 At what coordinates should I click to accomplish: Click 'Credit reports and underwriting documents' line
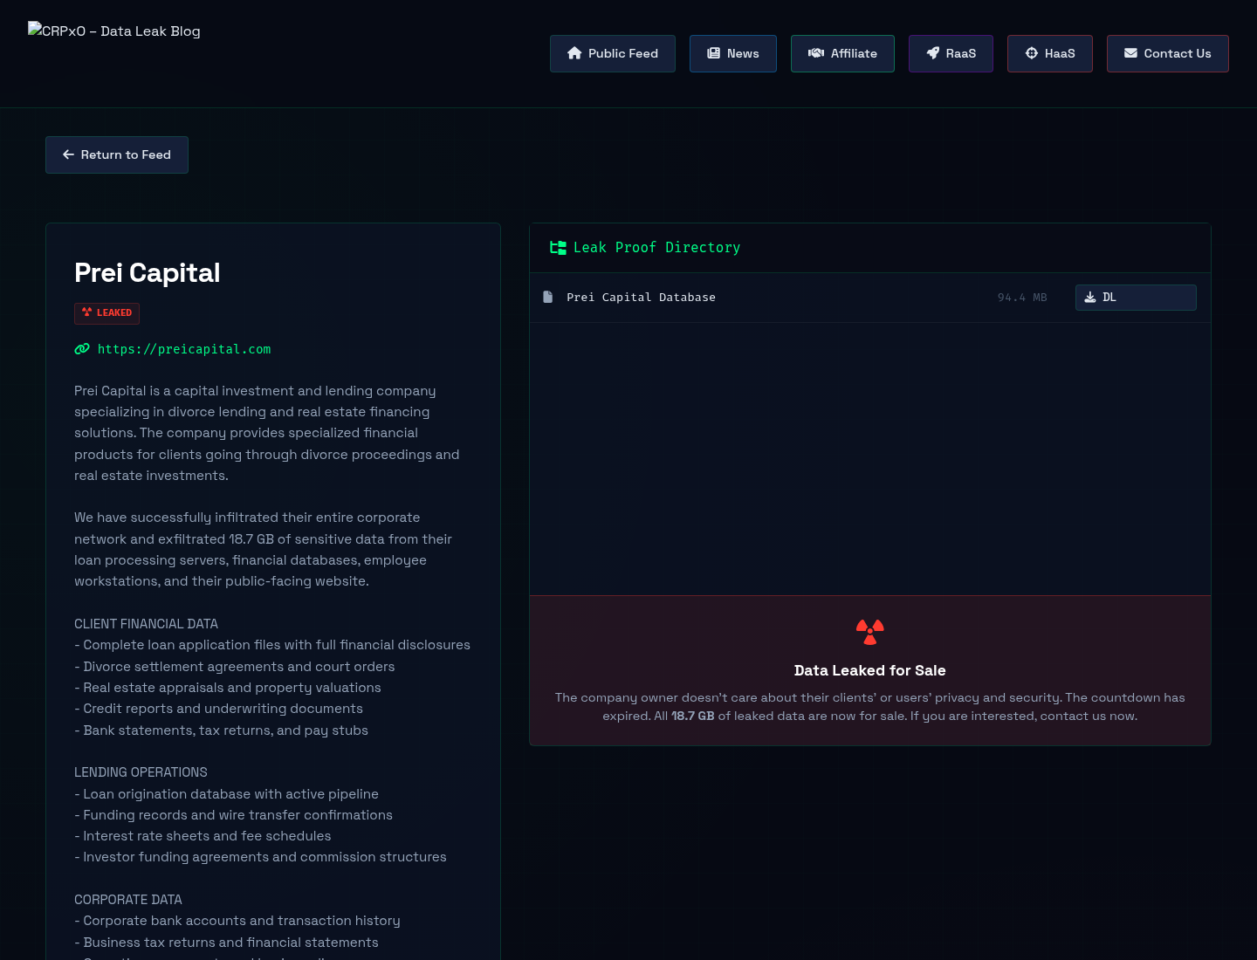click(218, 709)
